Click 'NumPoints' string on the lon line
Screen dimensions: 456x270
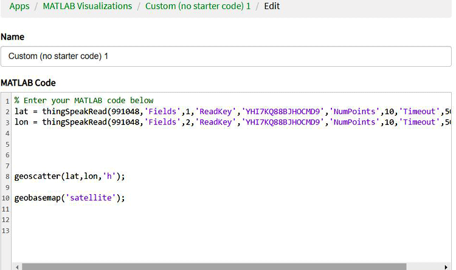pos(354,122)
